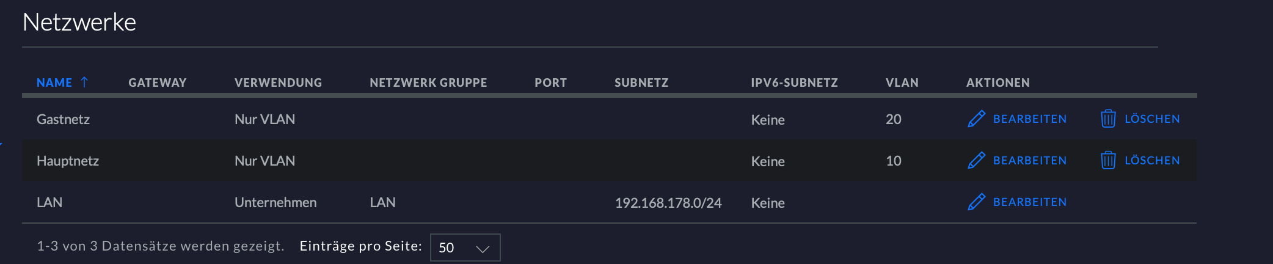Click the BEARBEITEN link for LAN
This screenshot has width=1273, height=264.
pos(1030,202)
